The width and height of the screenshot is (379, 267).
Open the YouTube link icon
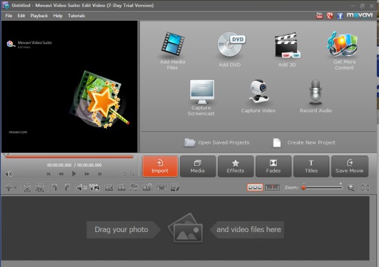[319, 15]
